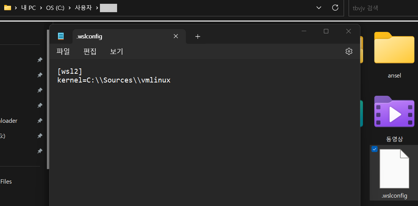The width and height of the screenshot is (418, 206).
Task: Uncheck the .wslconfig file checkbox
Action: [x=375, y=149]
